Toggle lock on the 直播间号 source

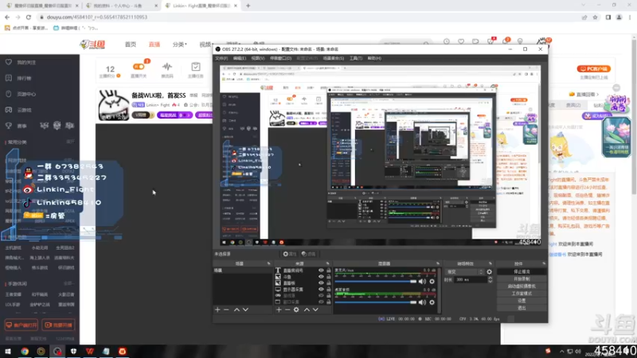point(329,270)
